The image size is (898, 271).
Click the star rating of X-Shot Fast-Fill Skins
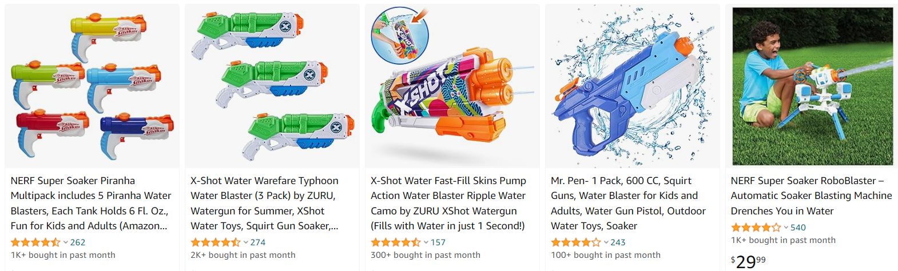[x=396, y=242]
